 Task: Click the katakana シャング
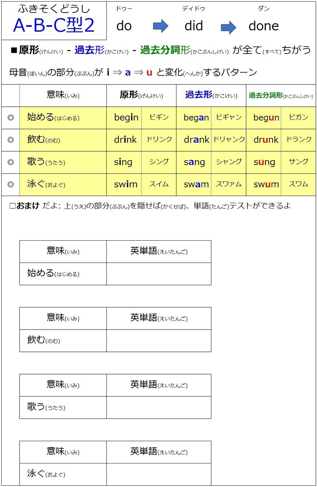229,162
